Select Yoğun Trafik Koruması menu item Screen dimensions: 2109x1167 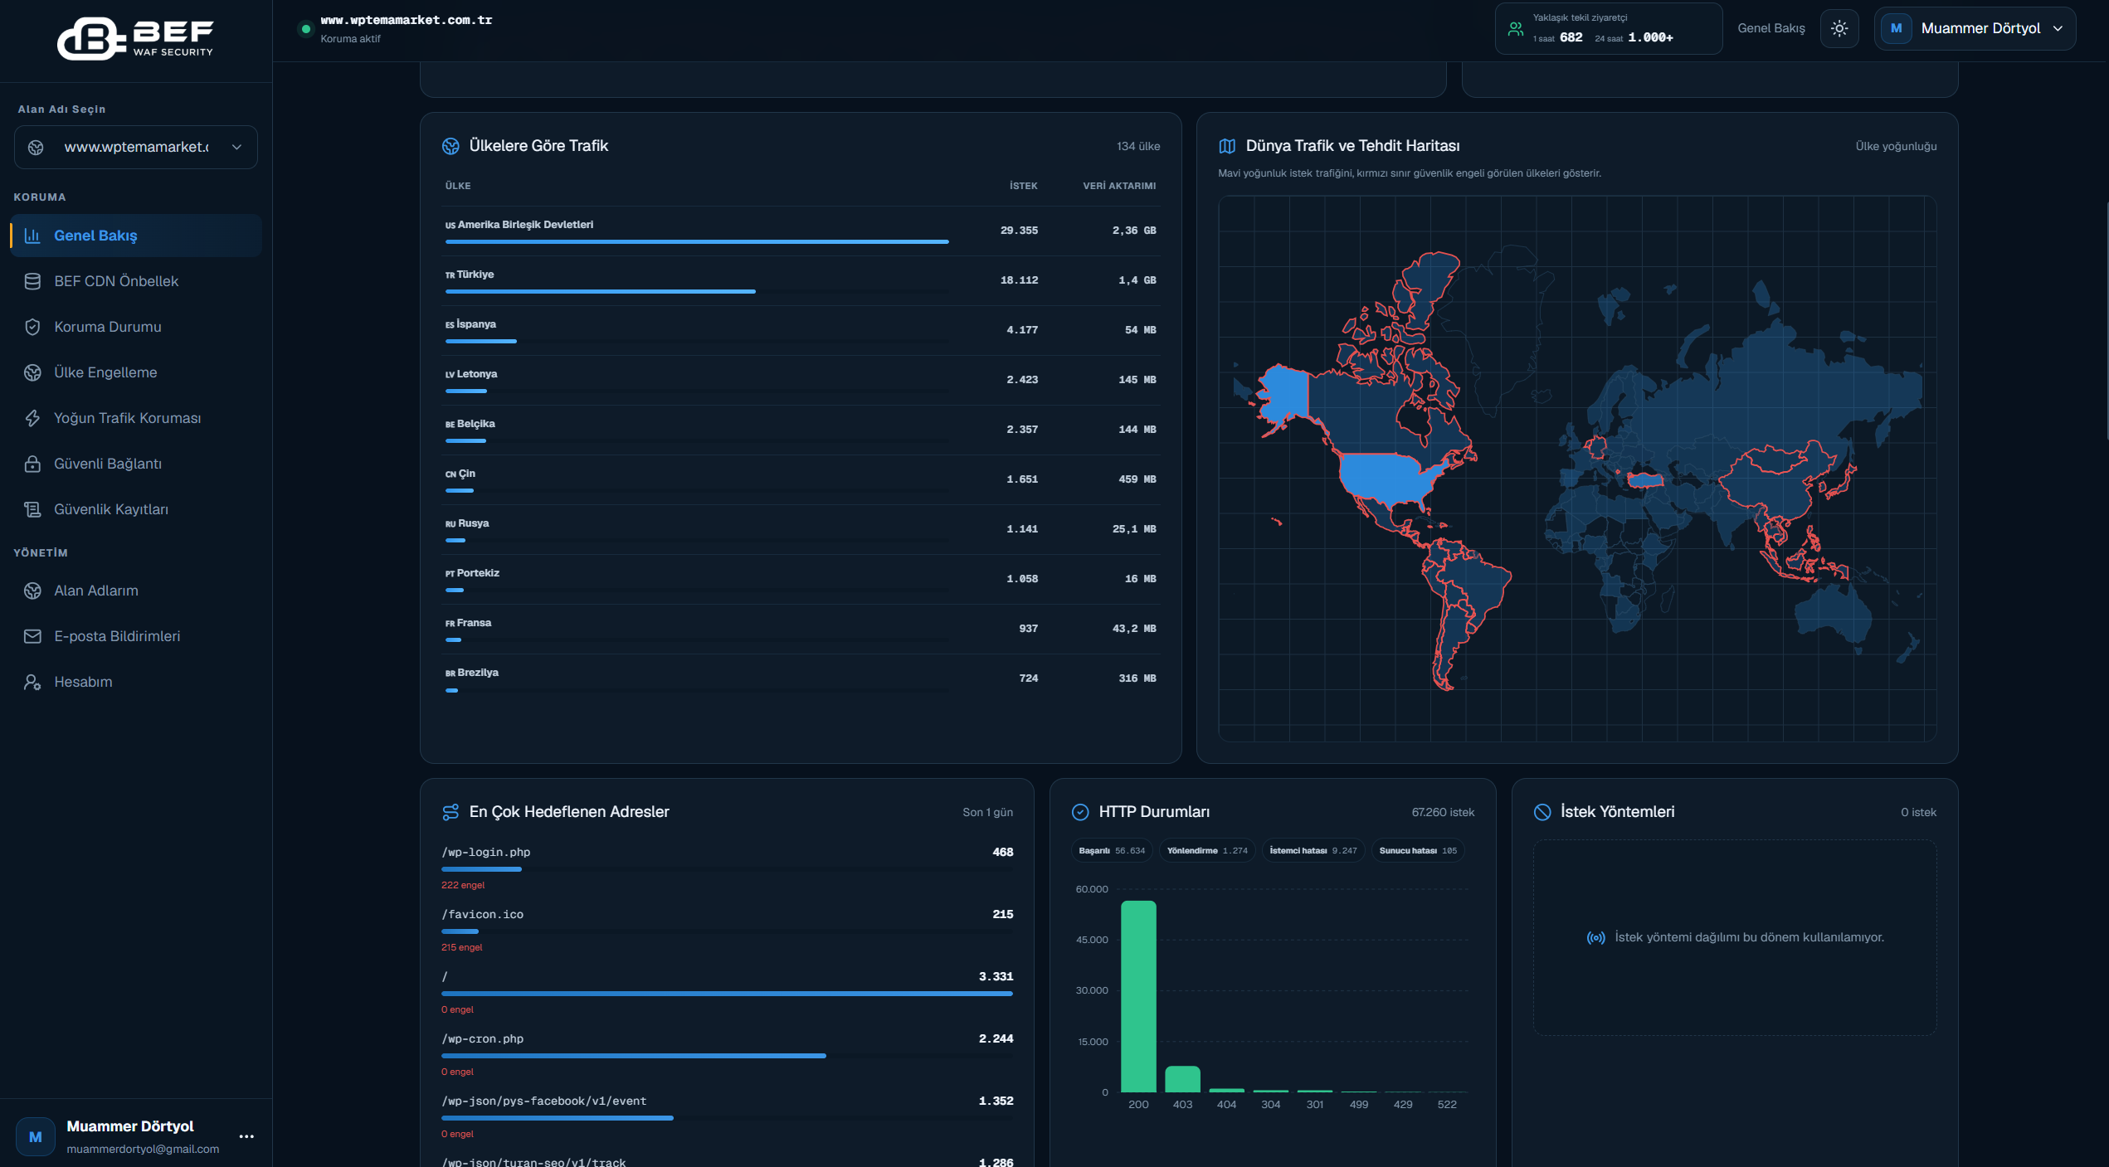tap(136, 418)
